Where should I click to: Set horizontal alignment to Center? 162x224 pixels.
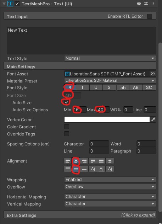tap(76, 161)
